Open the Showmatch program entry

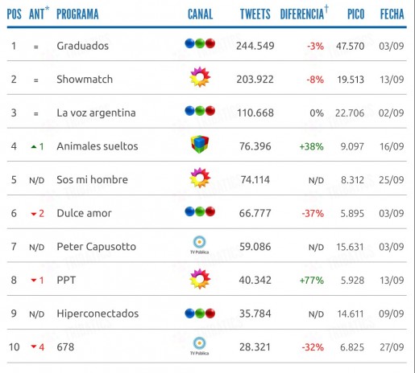click(85, 80)
